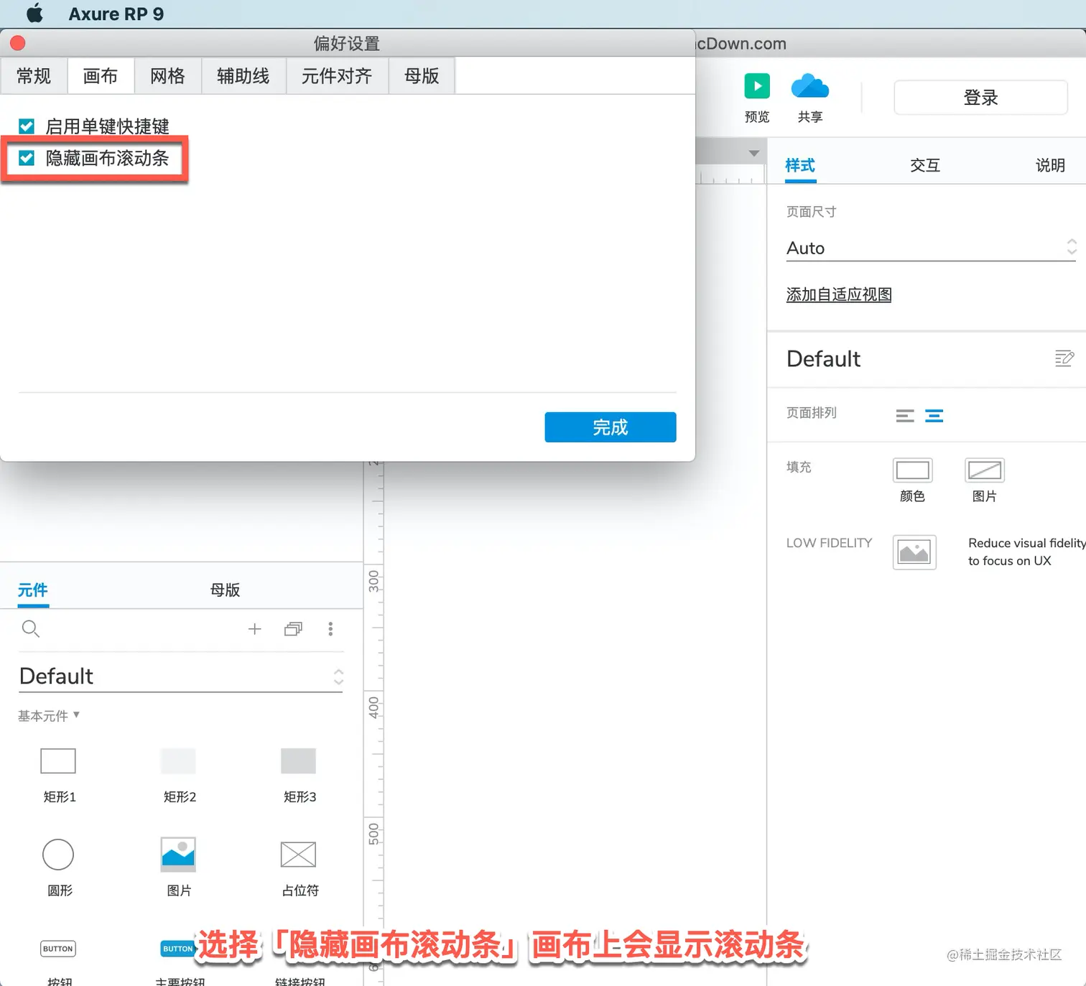Screen dimensions: 1086x986
Task: Open the 页面尺寸 Auto dropdown
Action: (931, 248)
